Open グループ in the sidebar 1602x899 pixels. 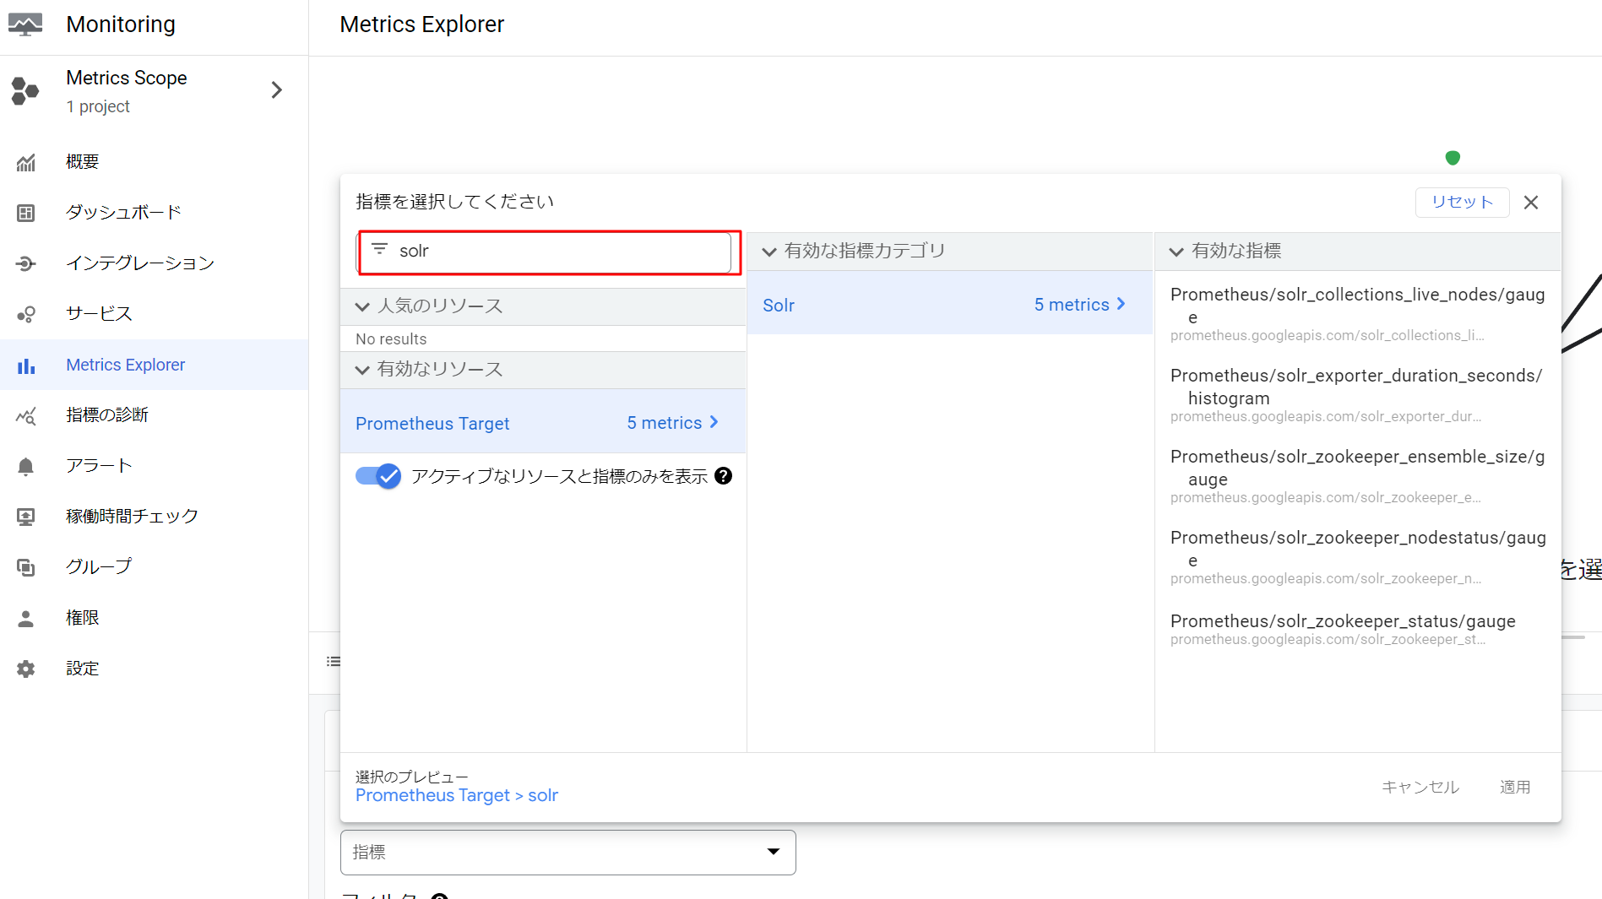pos(99,566)
